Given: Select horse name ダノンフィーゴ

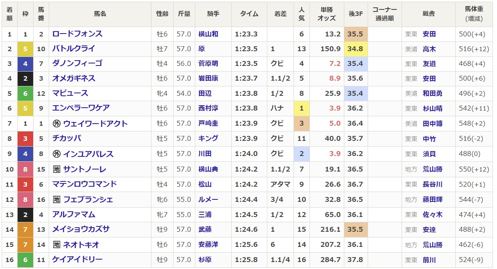Looking at the screenshot, I should [77, 63].
